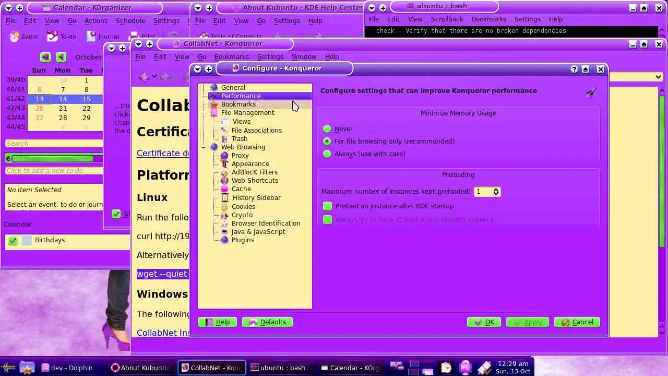Select Cookies in the settings tree

click(243, 206)
